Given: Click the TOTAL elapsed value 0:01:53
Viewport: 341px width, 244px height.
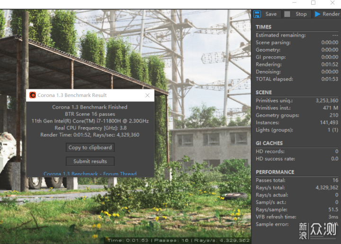Looking at the screenshot, I should [330, 79].
